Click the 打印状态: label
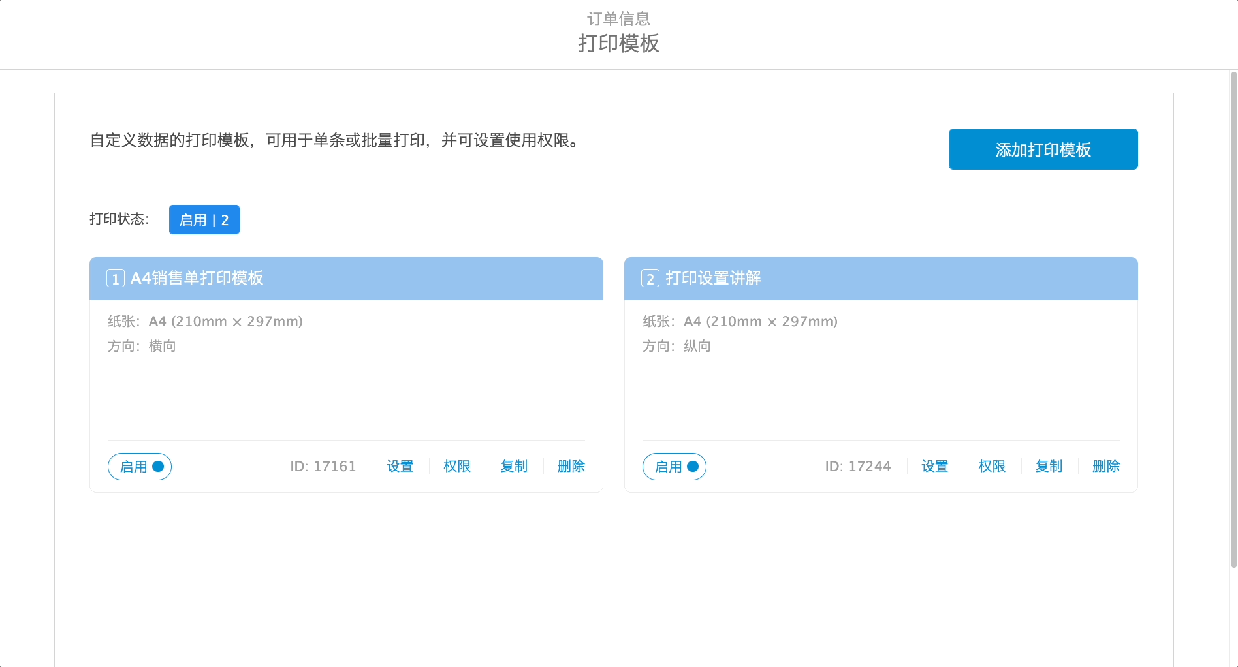 [x=119, y=219]
